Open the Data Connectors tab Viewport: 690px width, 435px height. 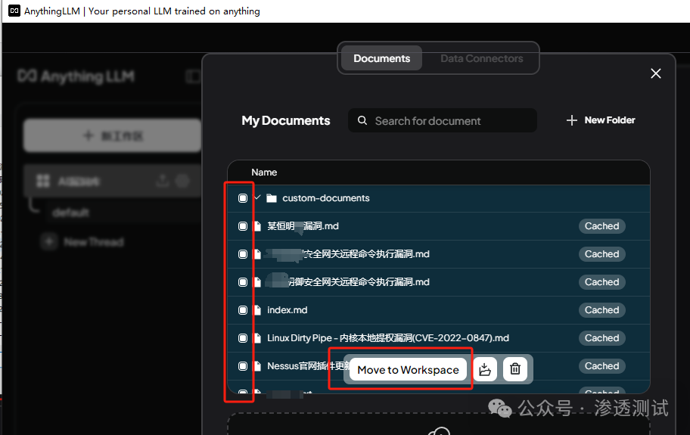(x=481, y=58)
